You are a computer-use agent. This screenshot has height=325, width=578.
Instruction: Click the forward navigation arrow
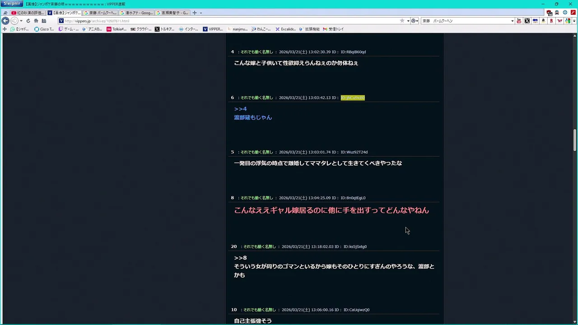(14, 21)
